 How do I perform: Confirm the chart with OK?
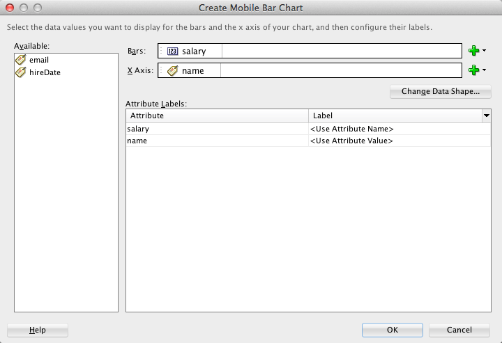point(392,330)
